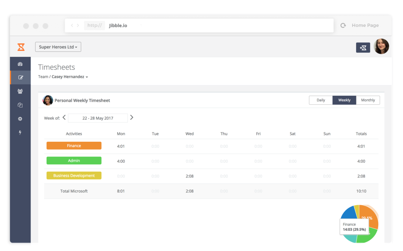This screenshot has height=251, width=403.
Task: Click the Business Development activity label
Action: point(74,176)
